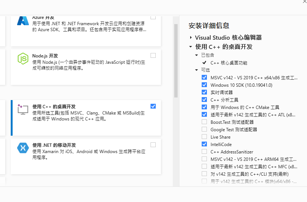Collapse the 已包含 section

197,55
